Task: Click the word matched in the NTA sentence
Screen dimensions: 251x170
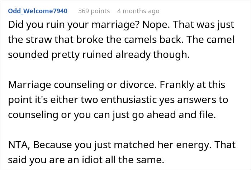Action: pos(134,145)
